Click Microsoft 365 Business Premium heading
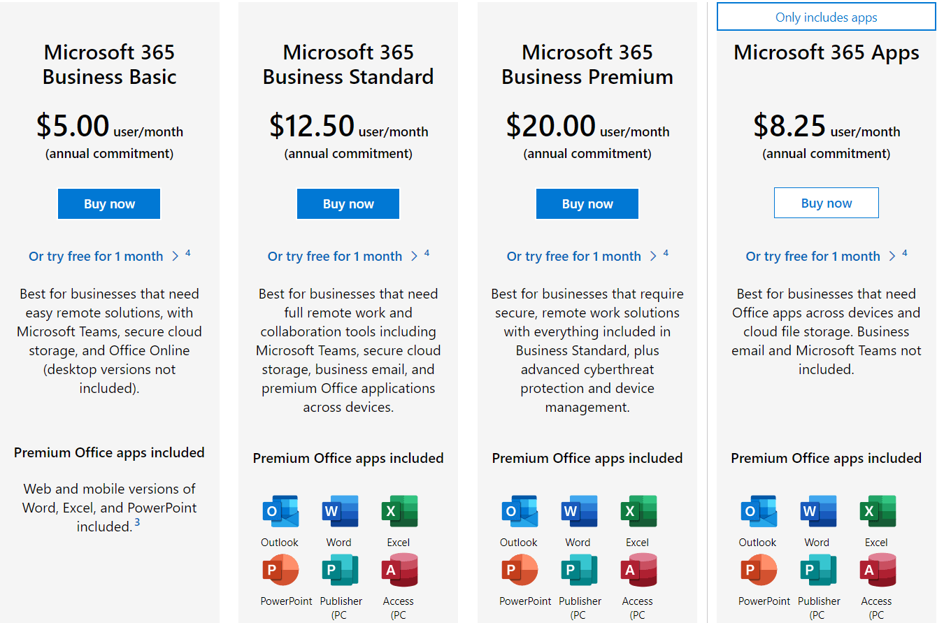Screen dimensions: 937x623 [587, 64]
